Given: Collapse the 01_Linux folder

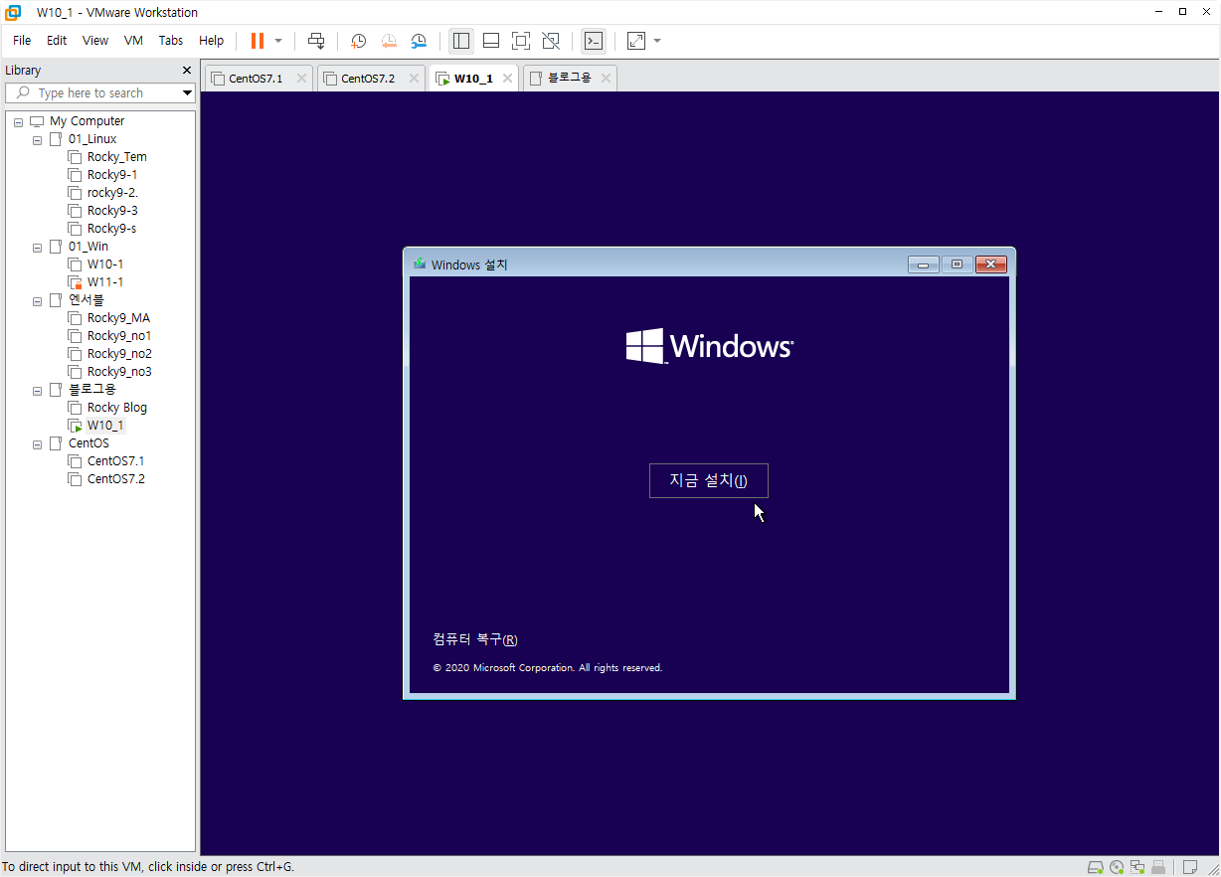Looking at the screenshot, I should (37, 139).
